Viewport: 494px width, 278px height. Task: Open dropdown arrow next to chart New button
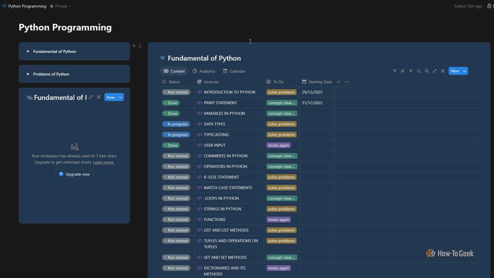click(x=121, y=97)
